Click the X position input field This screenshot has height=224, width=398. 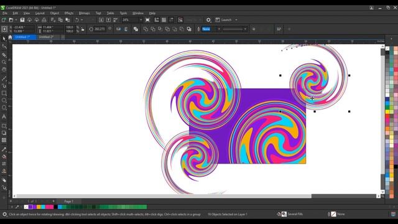23,27
